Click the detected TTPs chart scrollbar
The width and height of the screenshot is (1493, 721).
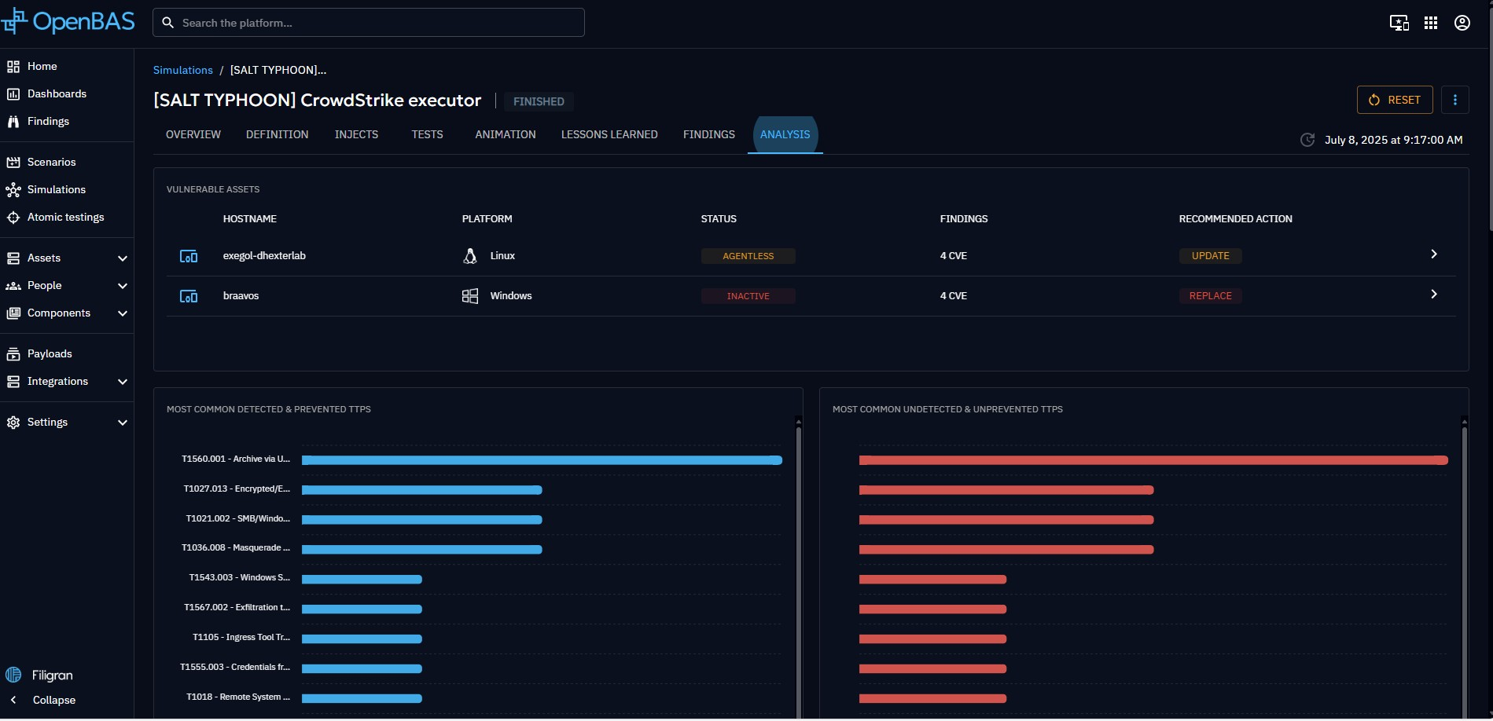(798, 565)
